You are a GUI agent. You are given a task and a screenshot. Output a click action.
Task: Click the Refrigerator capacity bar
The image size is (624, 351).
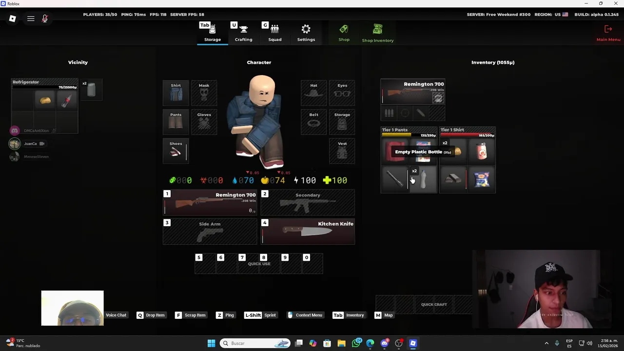click(x=44, y=87)
